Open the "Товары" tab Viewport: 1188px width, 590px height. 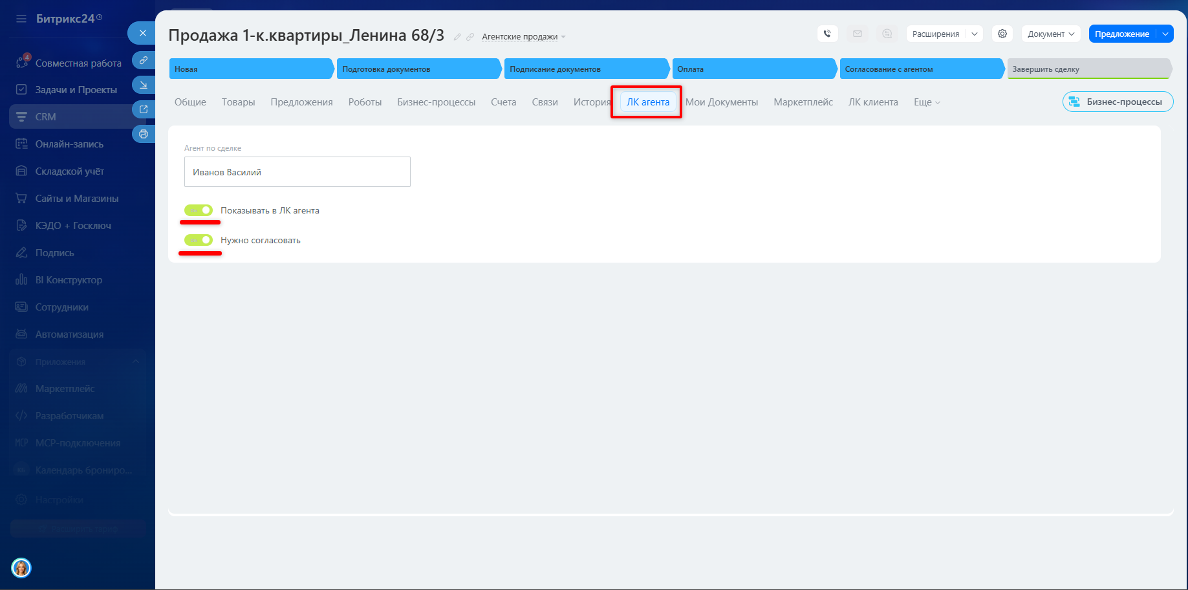point(238,102)
